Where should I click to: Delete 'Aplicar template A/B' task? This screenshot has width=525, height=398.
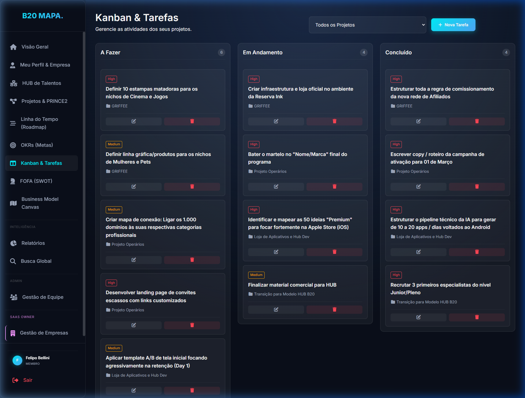click(x=192, y=390)
